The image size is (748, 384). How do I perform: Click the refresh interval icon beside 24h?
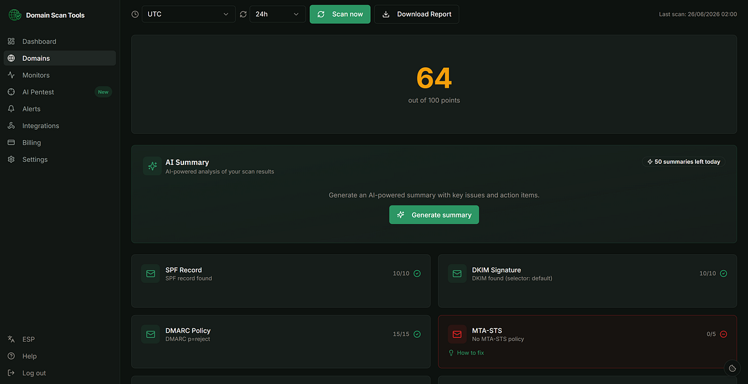[243, 14]
